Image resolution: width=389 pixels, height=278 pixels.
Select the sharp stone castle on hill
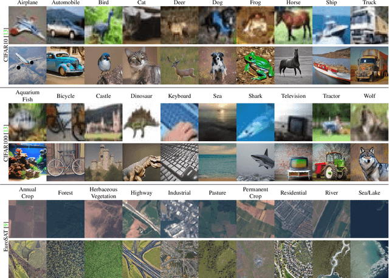coord(103,162)
